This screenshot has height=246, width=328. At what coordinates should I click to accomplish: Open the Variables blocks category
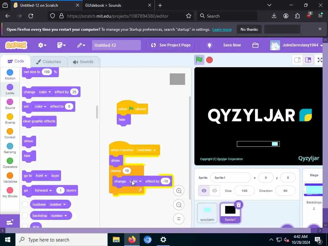click(x=10, y=177)
